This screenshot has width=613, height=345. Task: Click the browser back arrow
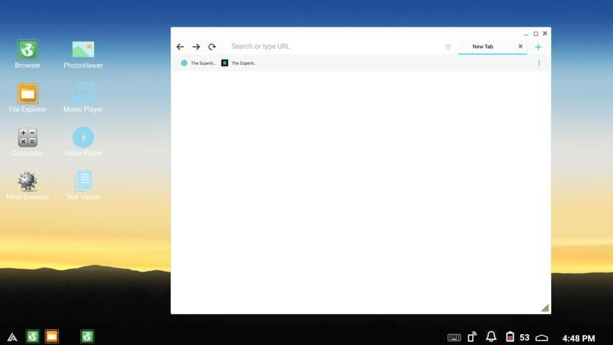180,47
